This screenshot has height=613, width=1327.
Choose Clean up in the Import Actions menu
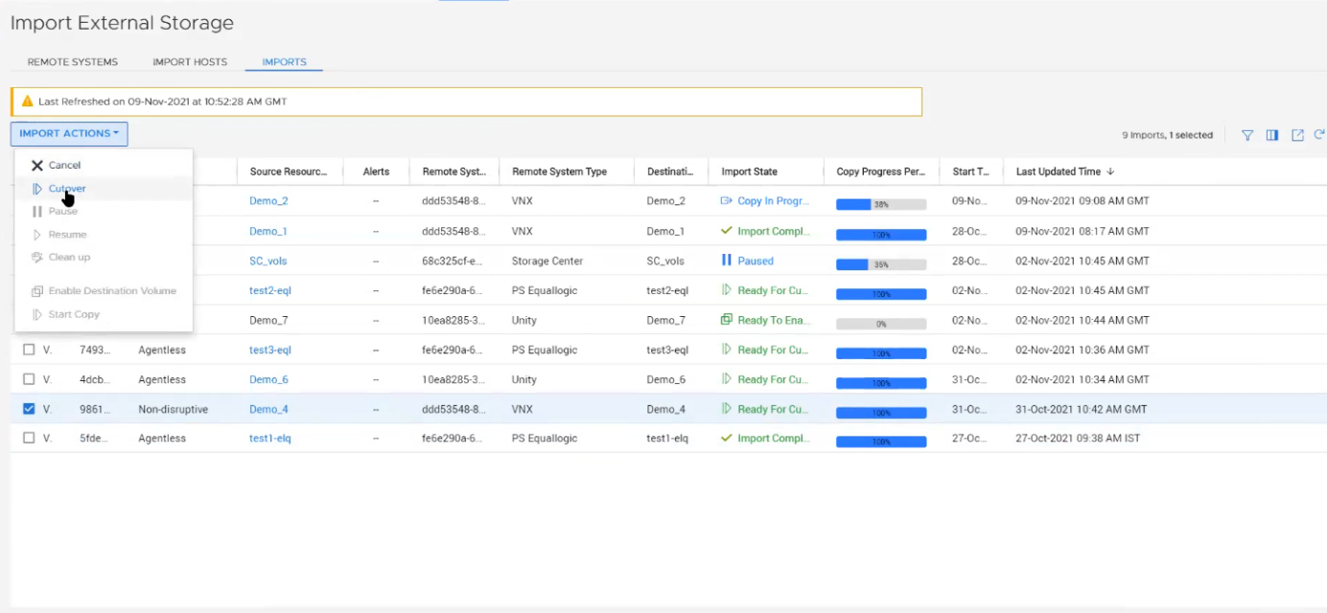[x=104, y=257]
